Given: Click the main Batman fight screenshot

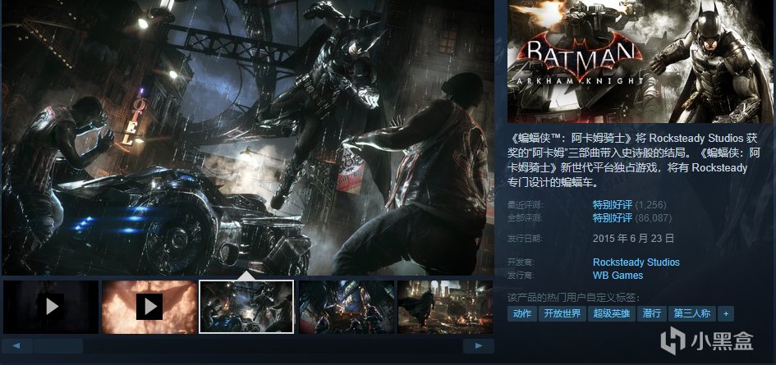Looking at the screenshot, I should 248,138.
